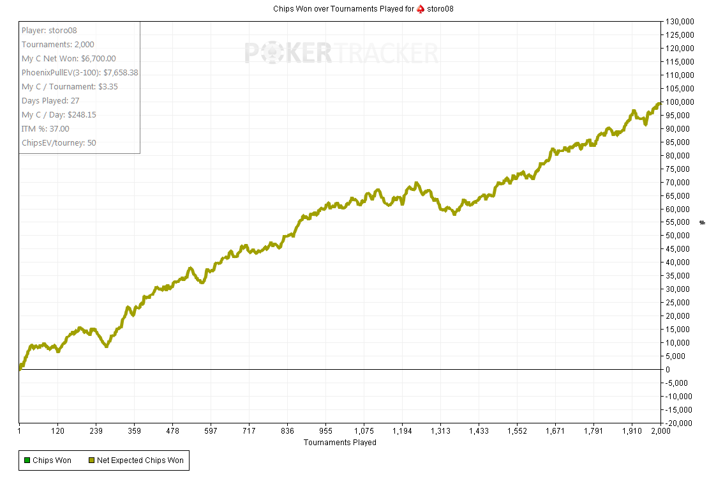Toggle the Chips Won legend label
This screenshot has height=479, width=716.
point(52,460)
